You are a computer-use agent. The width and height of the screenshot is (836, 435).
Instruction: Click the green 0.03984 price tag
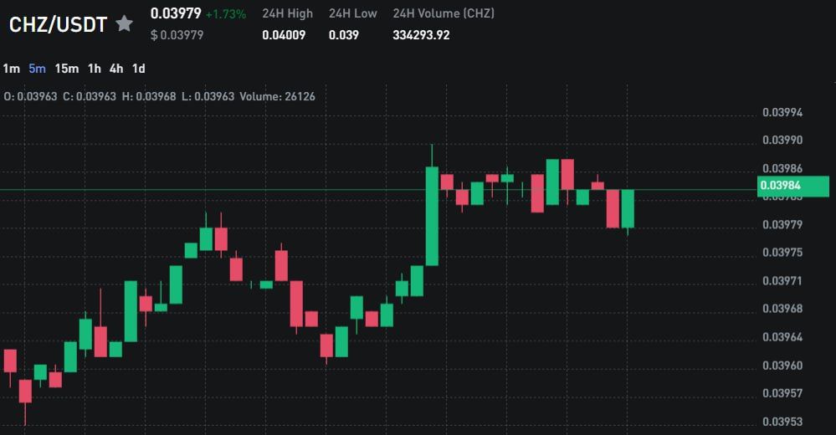click(x=792, y=186)
